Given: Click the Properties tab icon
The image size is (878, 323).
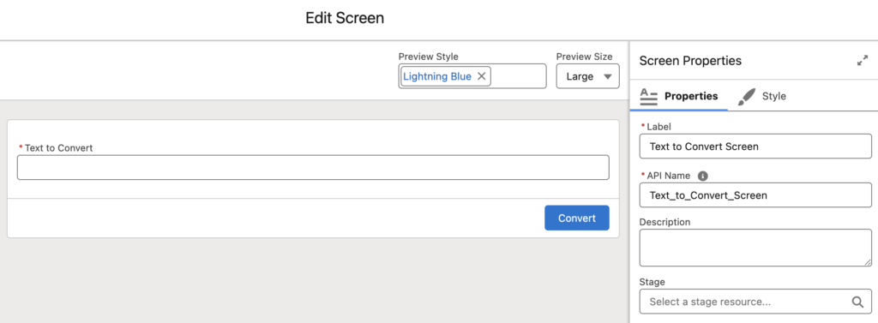Looking at the screenshot, I should [x=648, y=96].
